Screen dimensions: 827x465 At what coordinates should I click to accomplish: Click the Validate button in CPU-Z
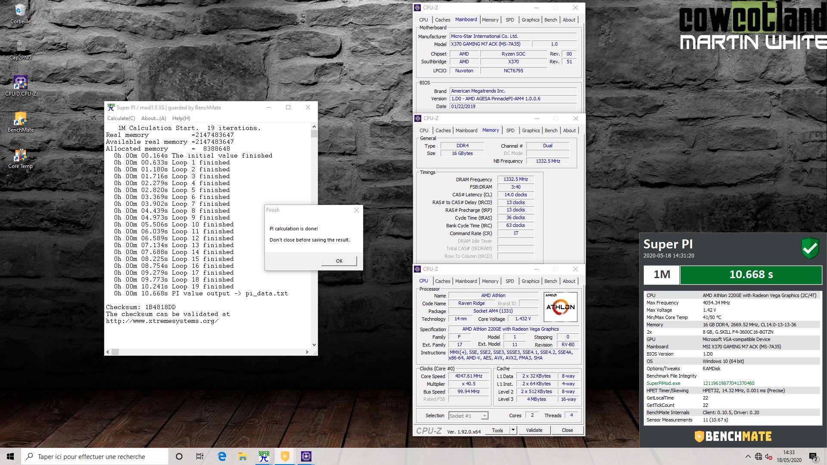[534, 430]
